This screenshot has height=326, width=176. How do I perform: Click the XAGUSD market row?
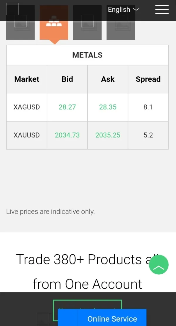(x=27, y=107)
